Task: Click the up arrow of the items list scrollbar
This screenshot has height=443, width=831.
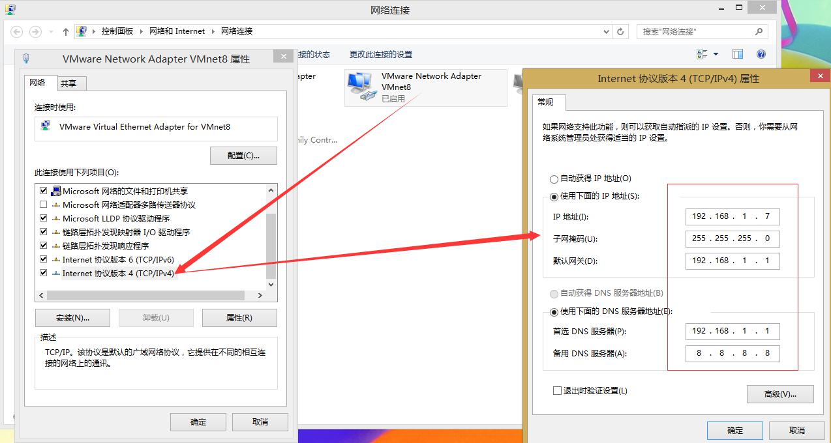Action: (271, 190)
